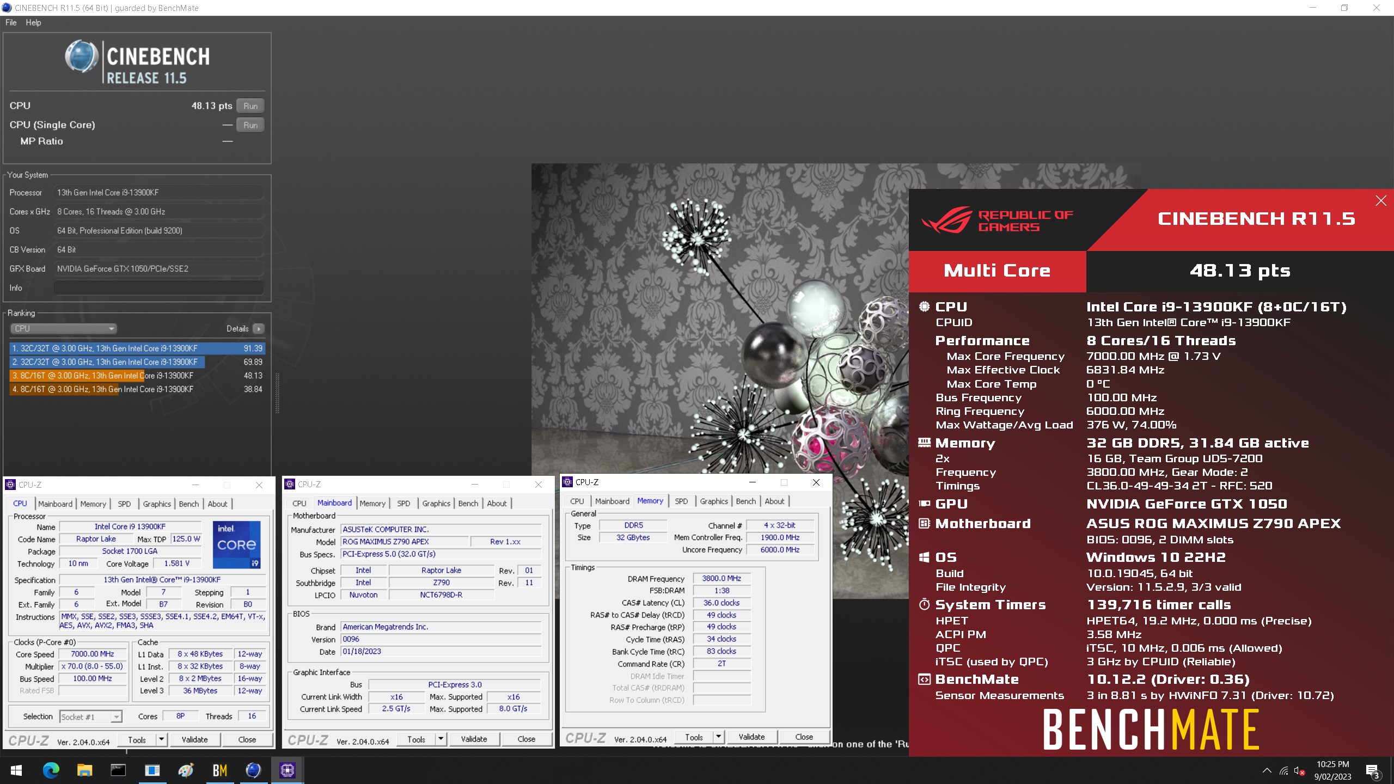Open About tab in right CPU-Z window
This screenshot has width=1394, height=784.
(774, 501)
